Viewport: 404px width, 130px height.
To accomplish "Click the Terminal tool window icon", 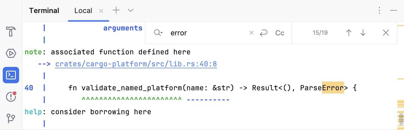I will pos(11,75).
